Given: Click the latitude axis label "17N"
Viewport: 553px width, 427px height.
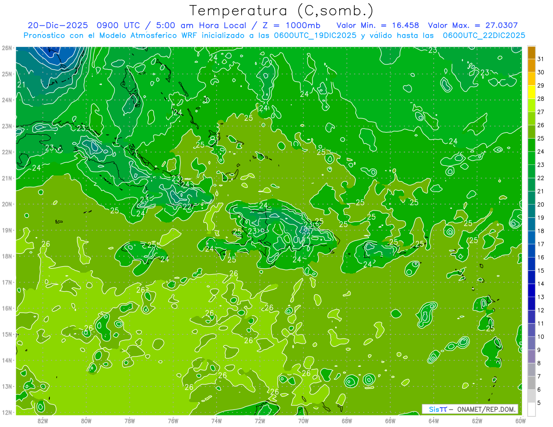Looking at the screenshot, I should pyautogui.click(x=7, y=282).
